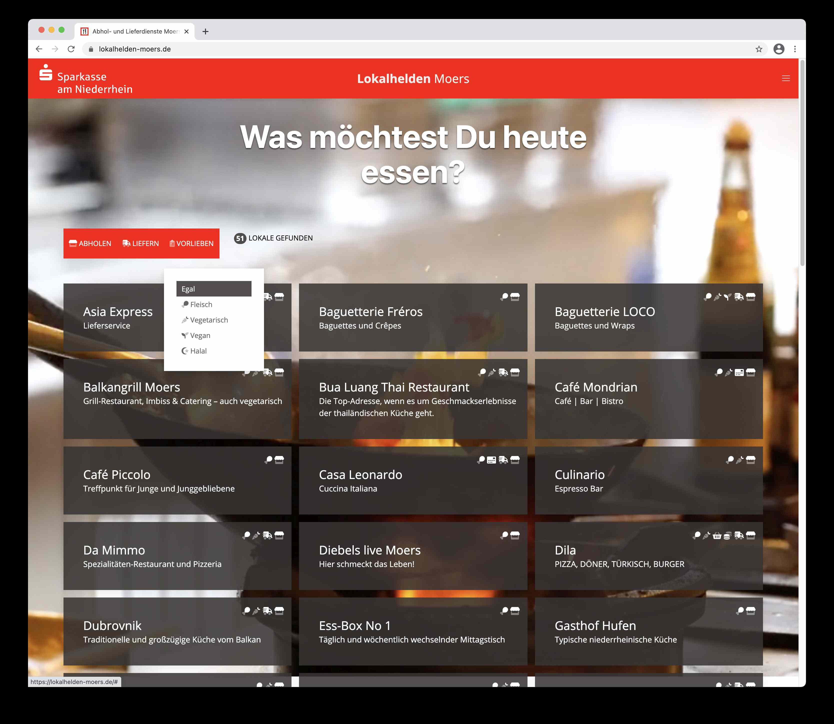Toggle the ABHOLEN pickup filter
The width and height of the screenshot is (834, 724).
pos(90,243)
